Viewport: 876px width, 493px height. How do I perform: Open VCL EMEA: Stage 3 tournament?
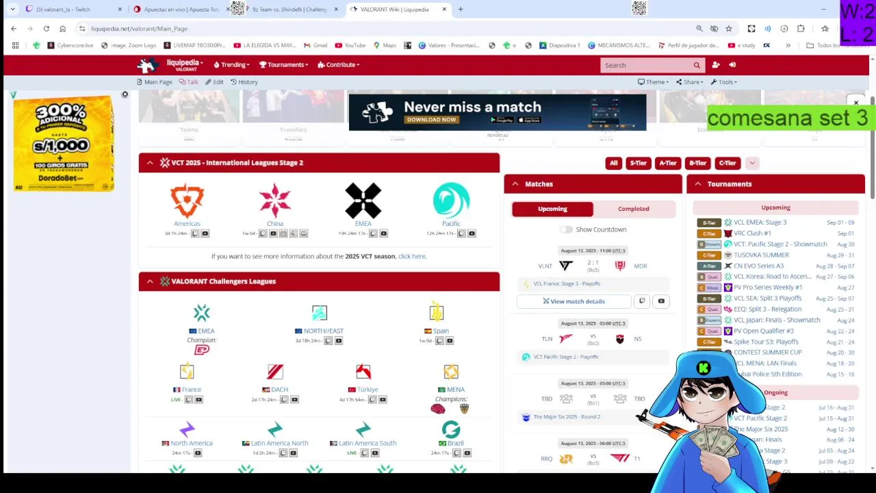click(x=760, y=223)
